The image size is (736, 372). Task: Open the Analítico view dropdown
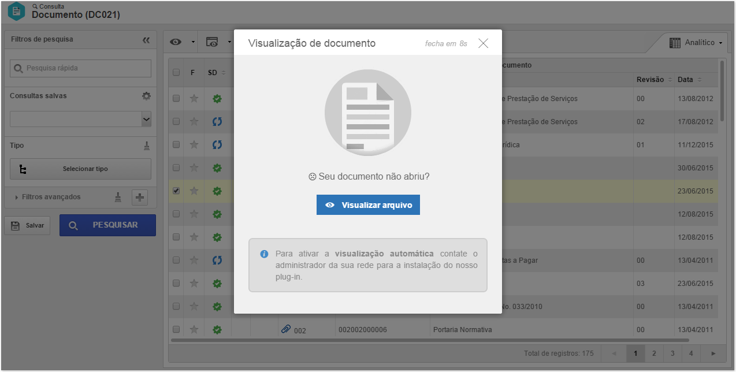coord(696,43)
